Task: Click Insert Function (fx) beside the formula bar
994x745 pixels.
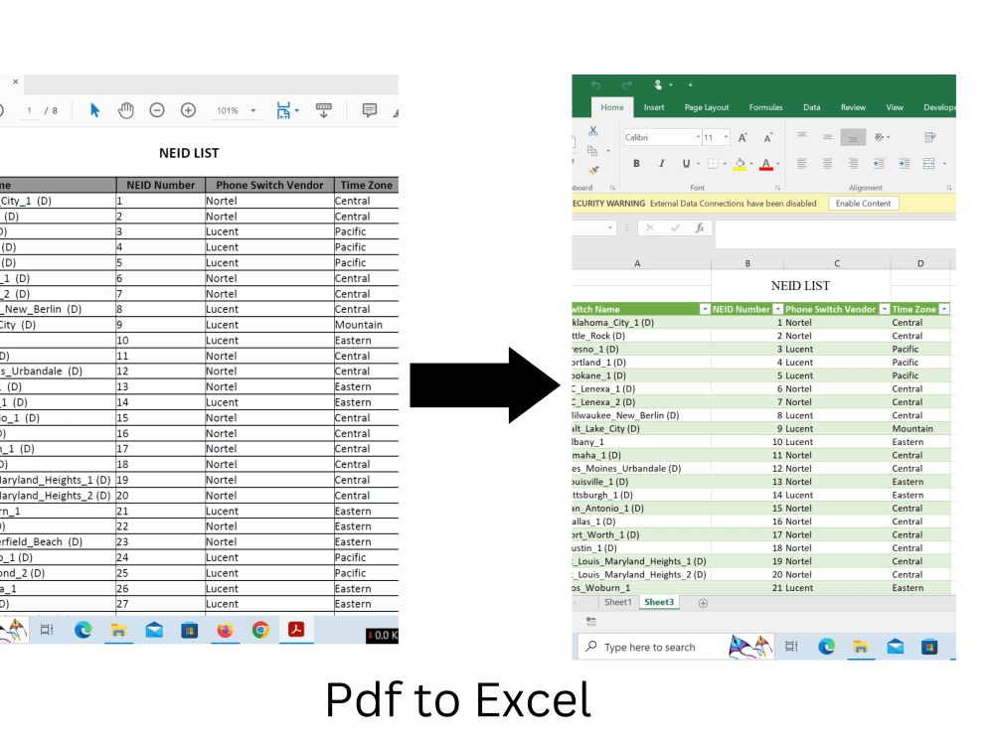Action: [x=700, y=227]
